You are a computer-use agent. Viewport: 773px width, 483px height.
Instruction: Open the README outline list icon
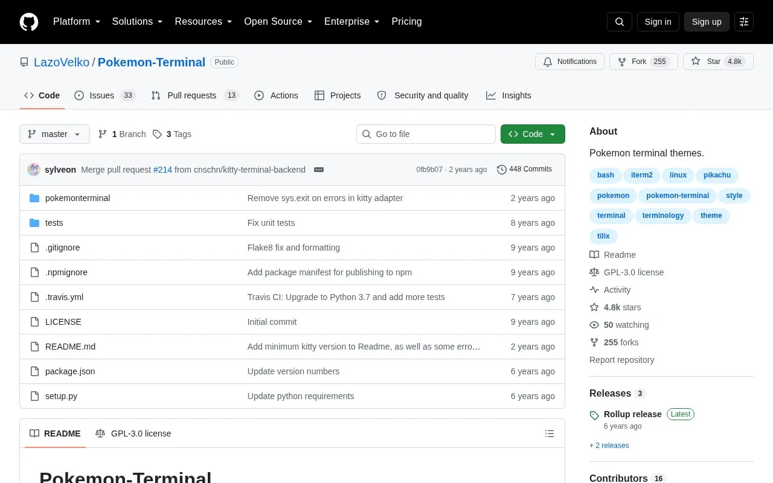(550, 433)
